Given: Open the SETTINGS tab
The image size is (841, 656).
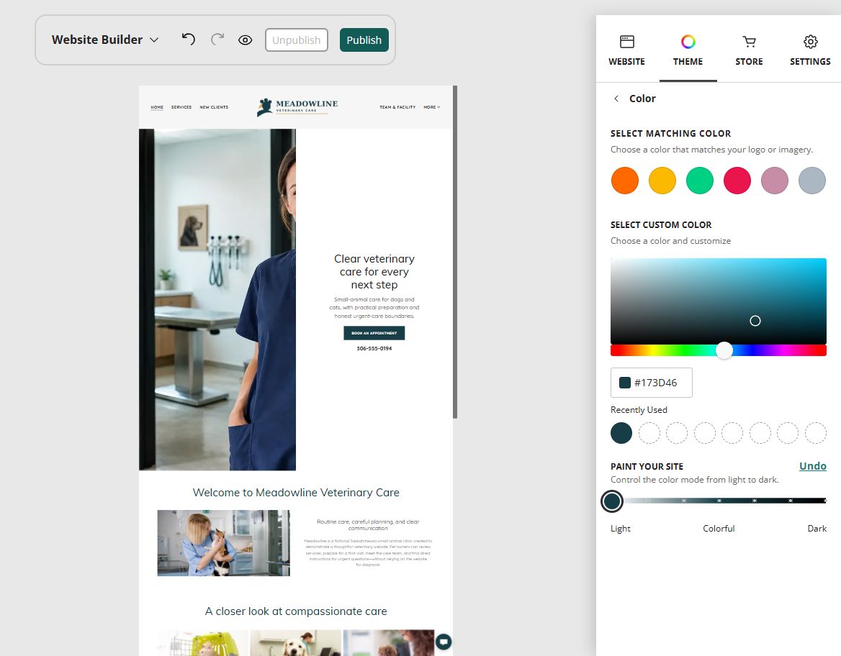Looking at the screenshot, I should click(x=810, y=51).
